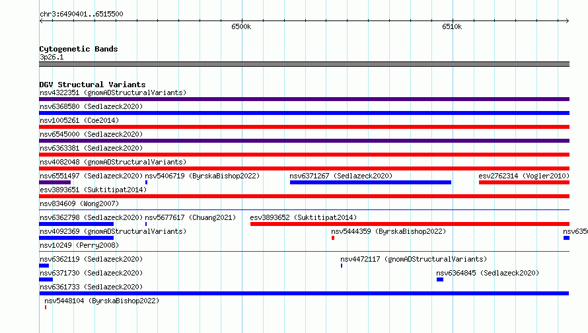The image size is (588, 333).
Task: Click the red bar under nsv4082048
Action: point(304,168)
